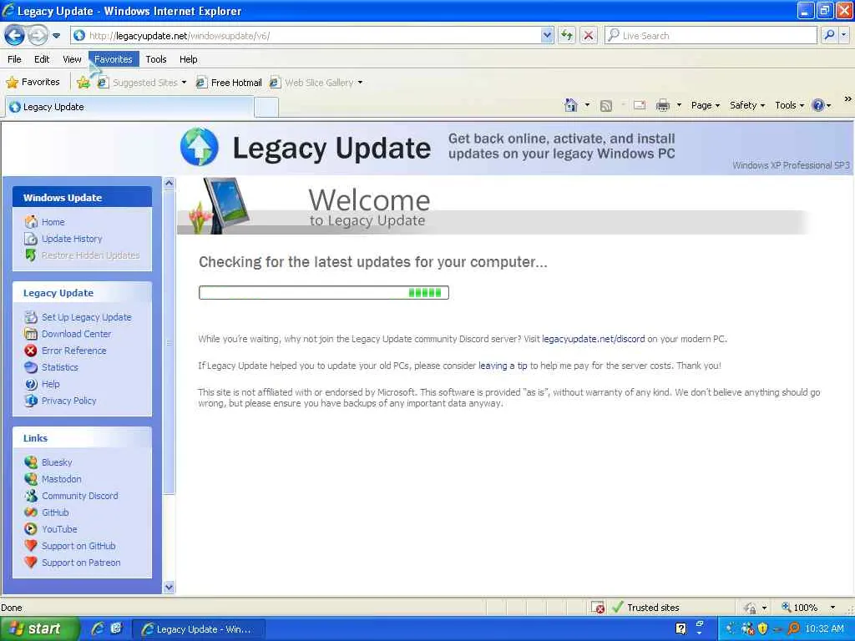
Task: Click the Read Mail icon
Action: (x=640, y=106)
